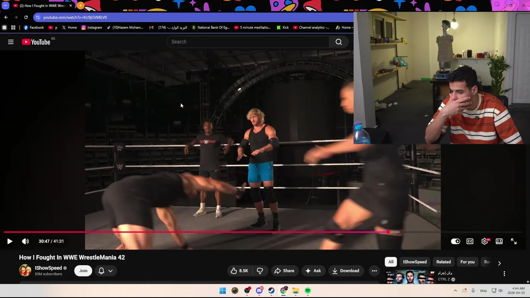The width and height of the screenshot is (530, 298).
Task: Open the 5 minute meditation bookmark
Action: click(x=252, y=28)
